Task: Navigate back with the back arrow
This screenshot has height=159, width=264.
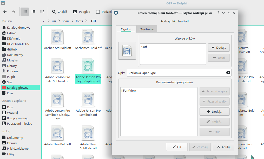Action: [x=5, y=11]
